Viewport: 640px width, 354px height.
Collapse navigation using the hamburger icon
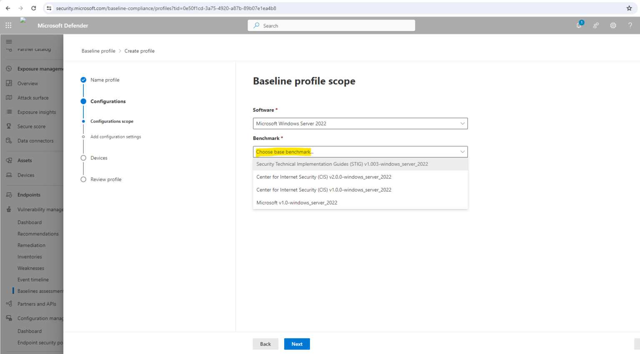click(9, 41)
